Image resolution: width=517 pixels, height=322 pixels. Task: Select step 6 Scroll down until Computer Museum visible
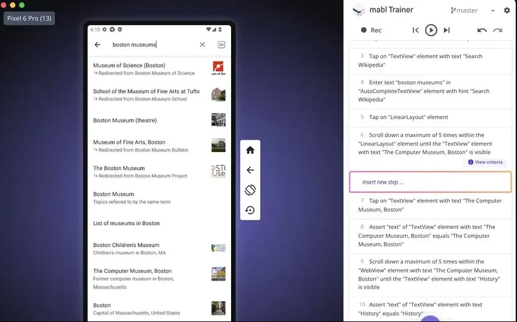point(430,148)
